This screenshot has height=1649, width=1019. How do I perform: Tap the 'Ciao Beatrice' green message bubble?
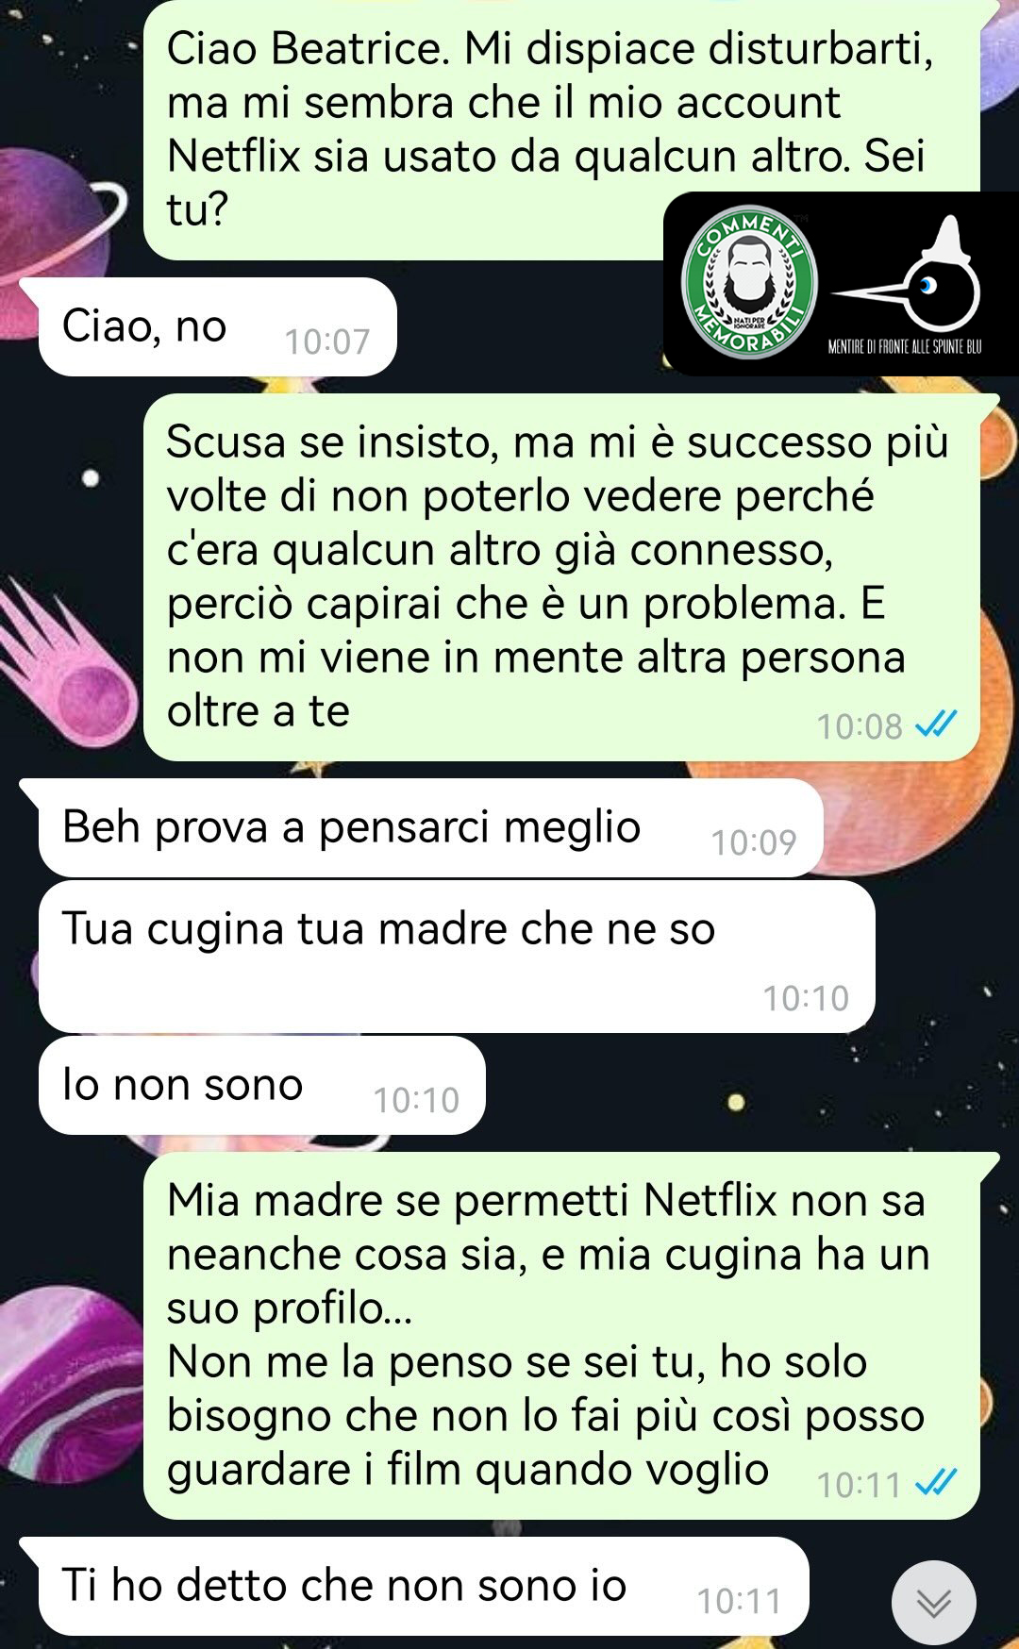tap(561, 129)
